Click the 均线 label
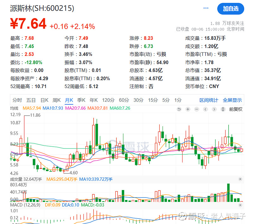 [x=14, y=108]
